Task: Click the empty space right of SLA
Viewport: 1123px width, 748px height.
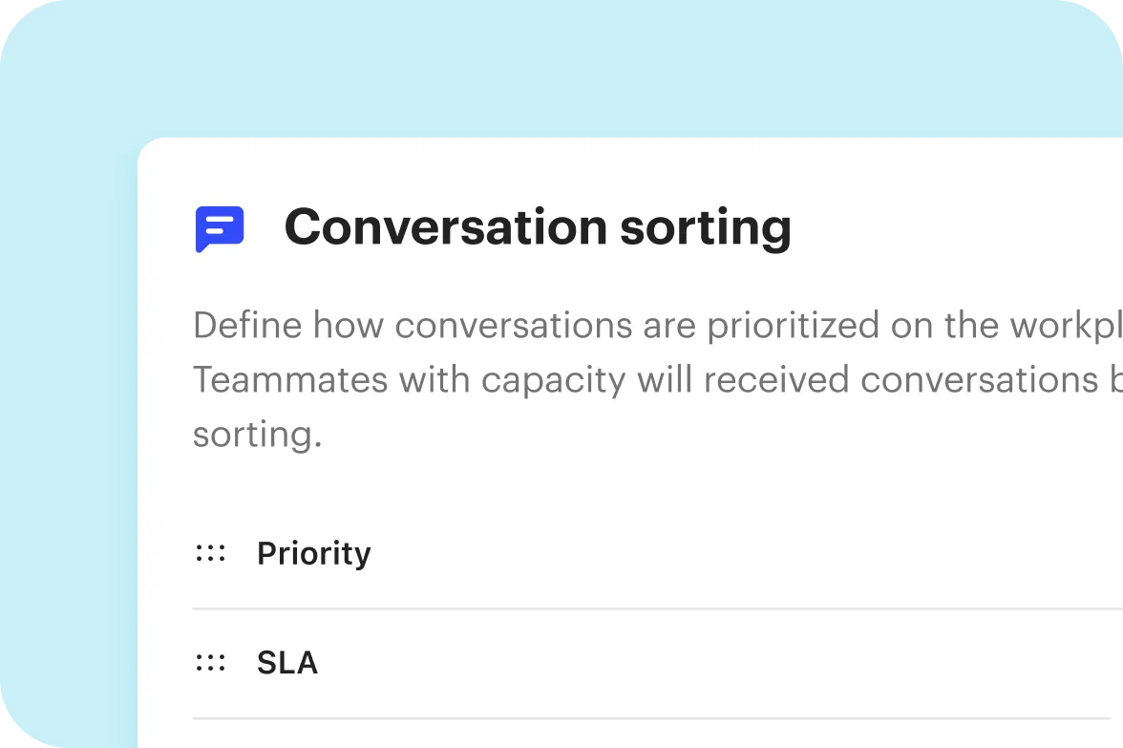Action: tap(716, 663)
